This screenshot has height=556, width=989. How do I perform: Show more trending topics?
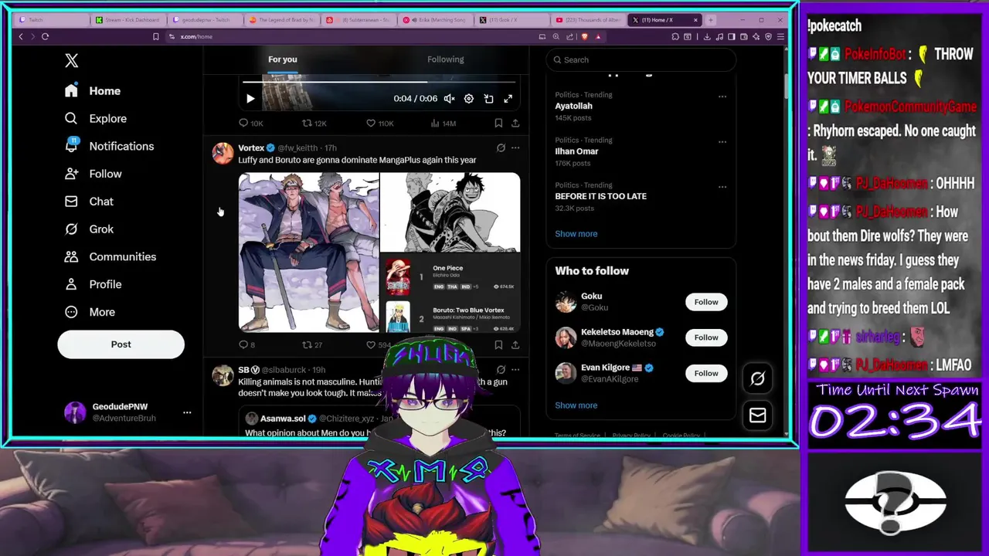(576, 234)
